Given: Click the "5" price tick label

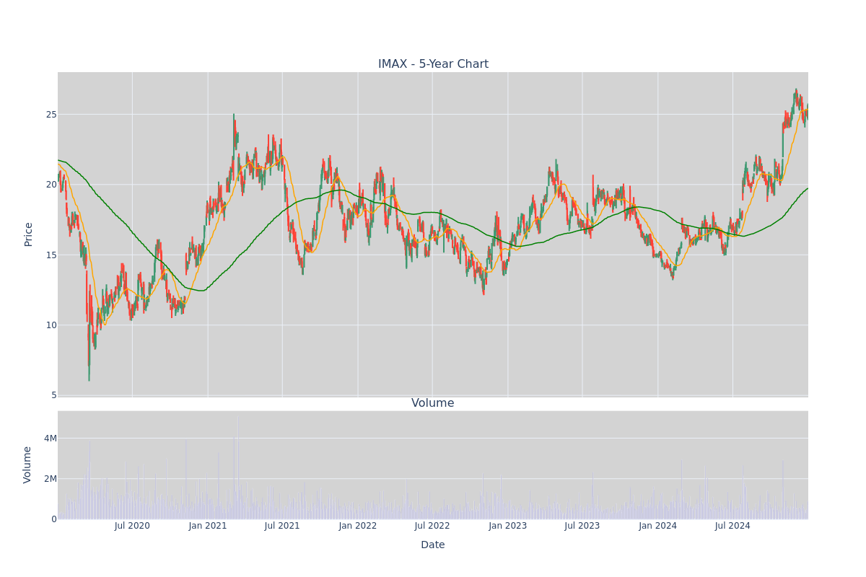Looking at the screenshot, I should (54, 395).
